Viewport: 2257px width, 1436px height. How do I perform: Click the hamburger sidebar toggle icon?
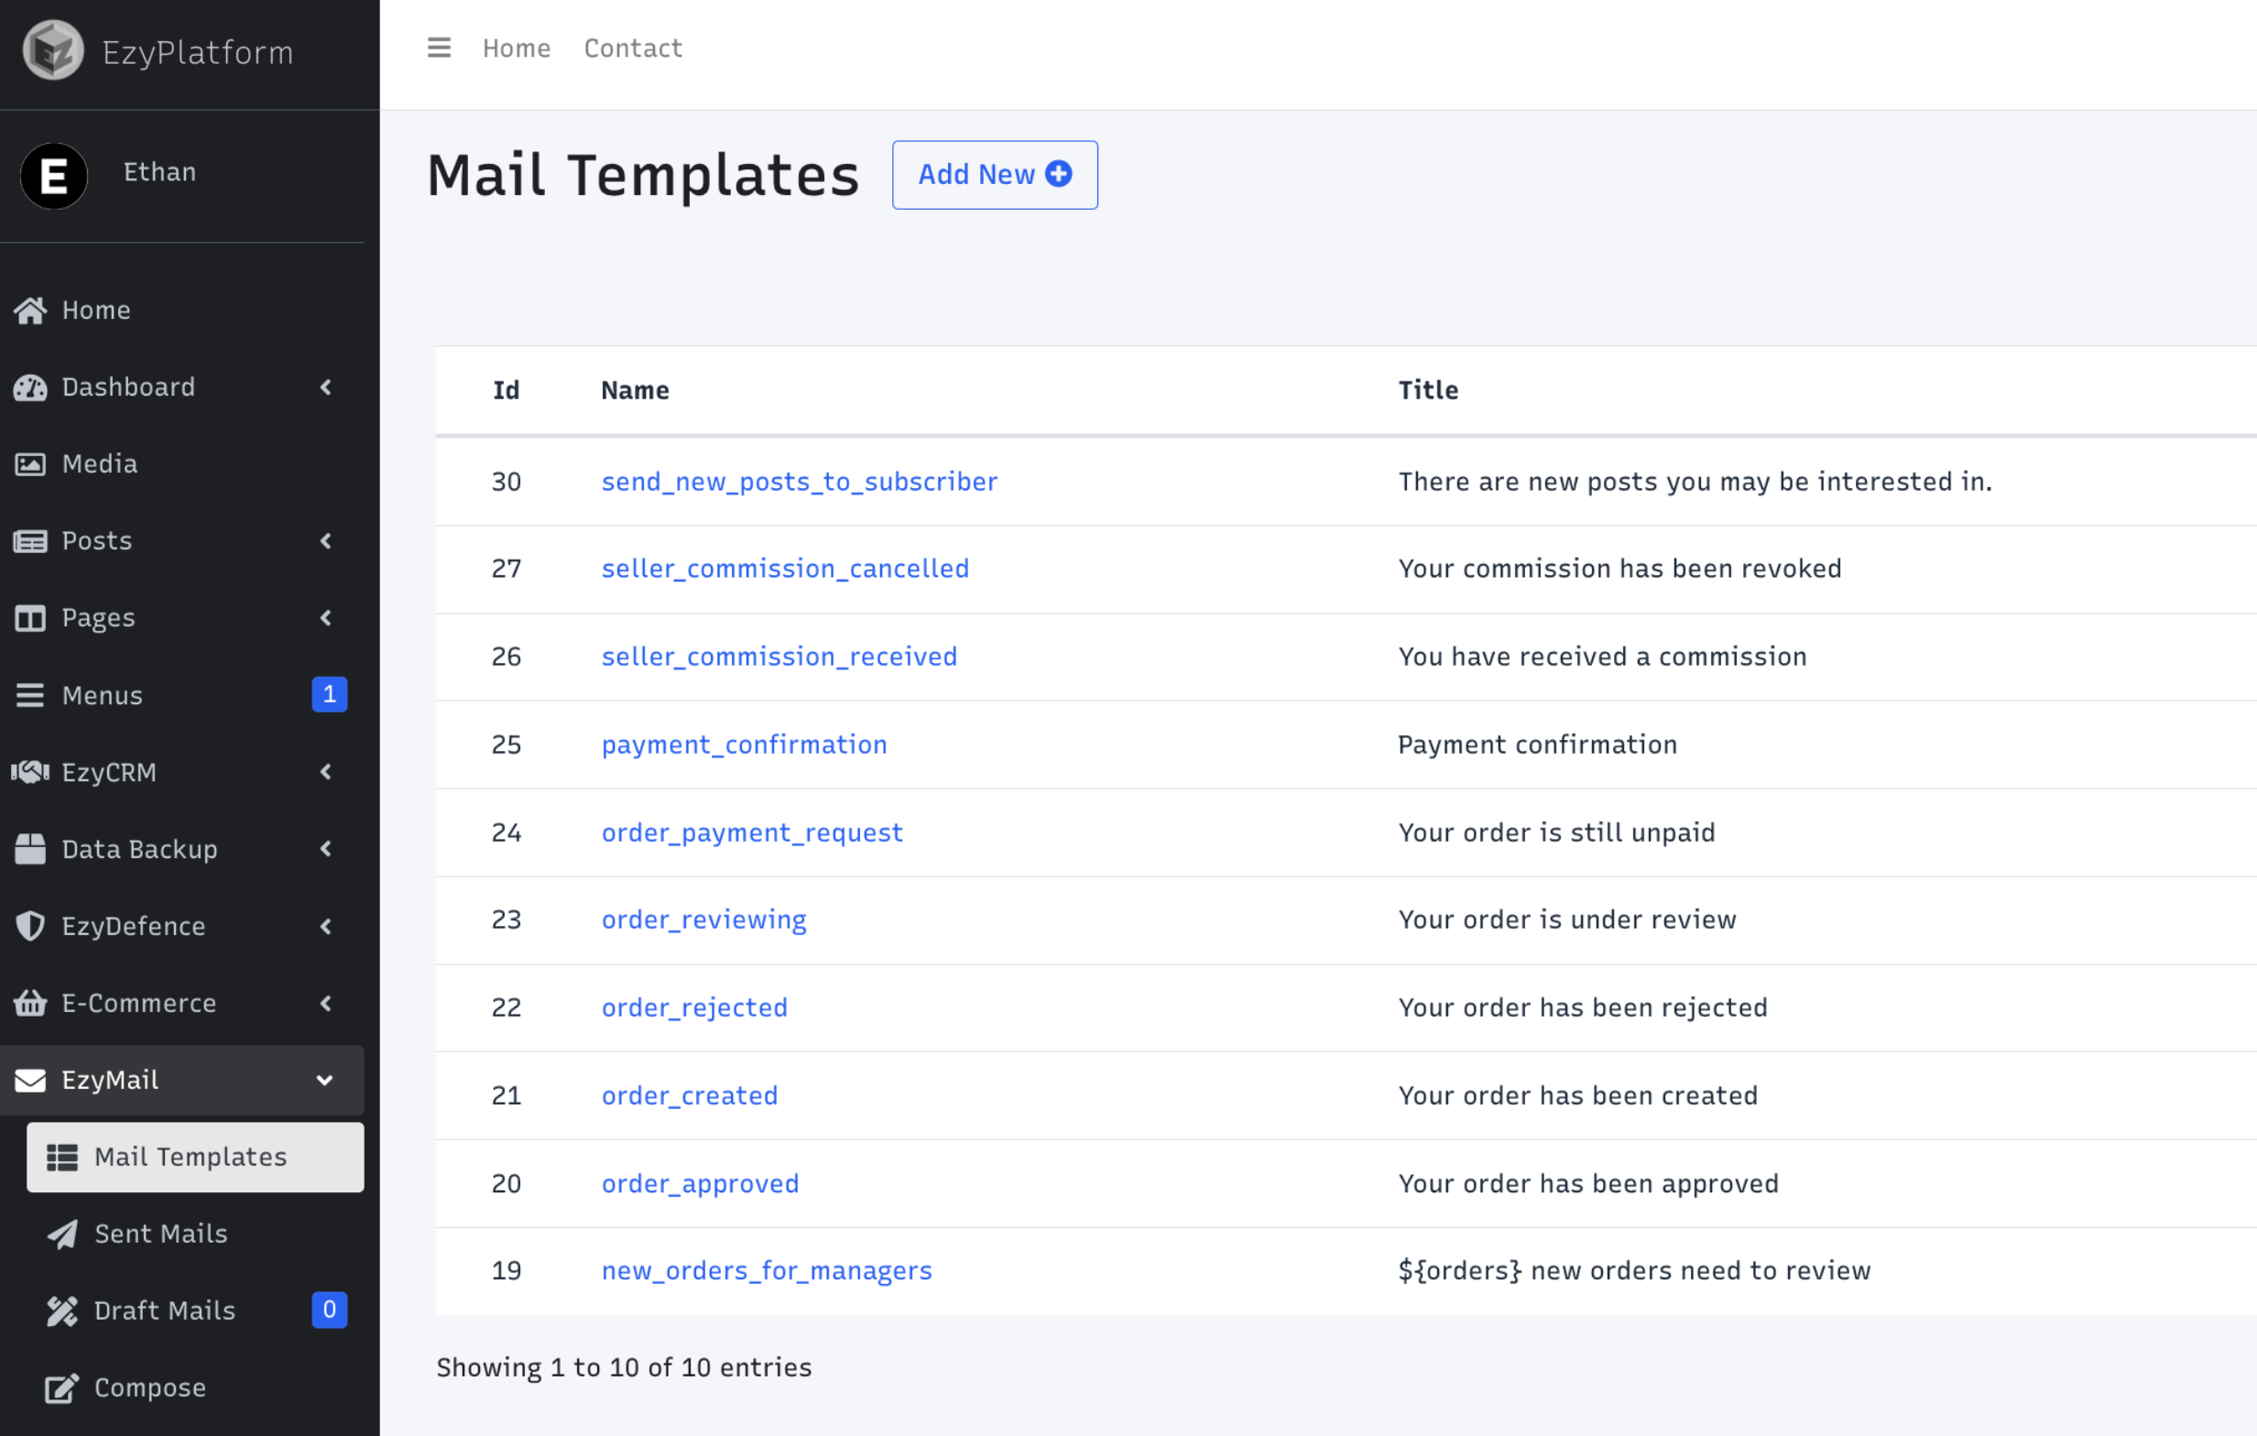coord(439,48)
